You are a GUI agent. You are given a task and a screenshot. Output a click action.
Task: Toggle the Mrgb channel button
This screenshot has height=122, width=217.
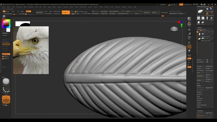coord(7,11)
